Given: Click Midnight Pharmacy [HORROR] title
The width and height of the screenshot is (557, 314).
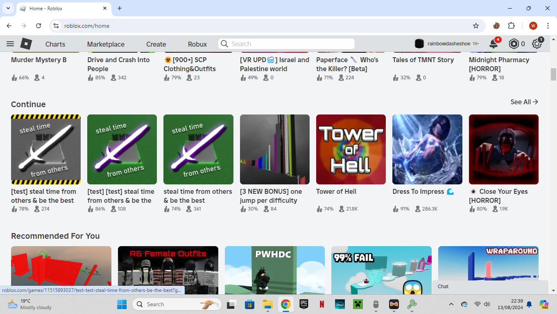Looking at the screenshot, I should coord(499,64).
